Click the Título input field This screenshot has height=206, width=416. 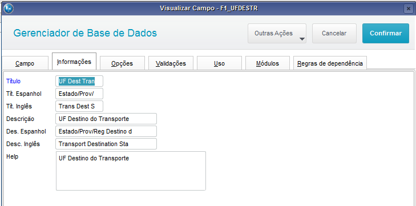[x=79, y=81]
